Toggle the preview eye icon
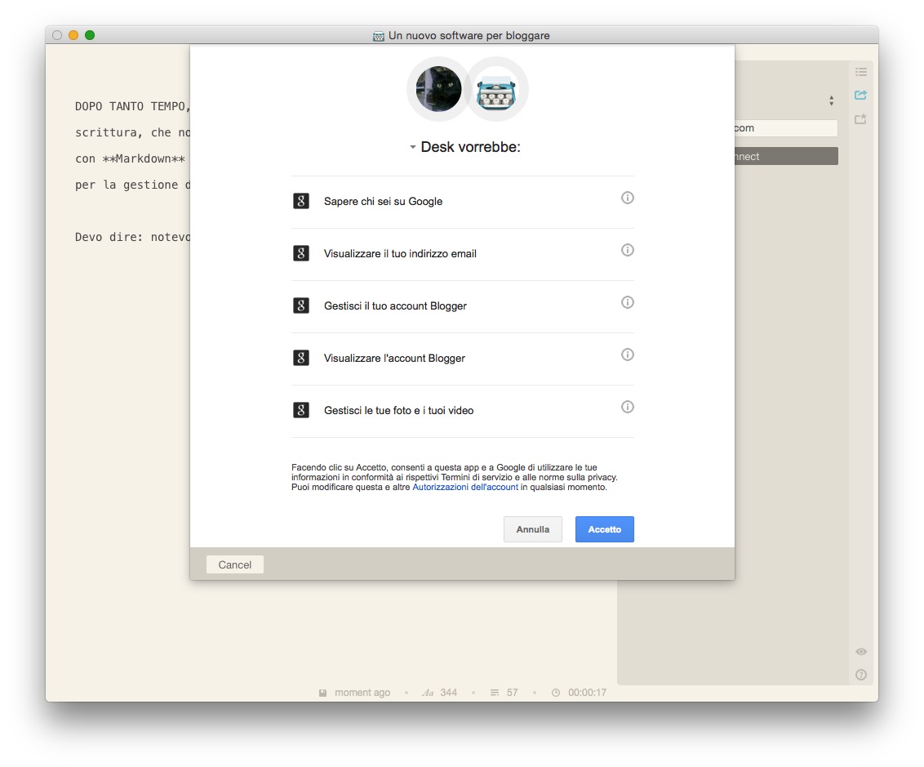924x767 pixels. [861, 652]
